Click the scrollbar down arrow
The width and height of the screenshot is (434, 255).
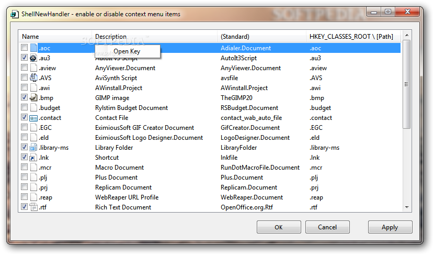coord(407,207)
